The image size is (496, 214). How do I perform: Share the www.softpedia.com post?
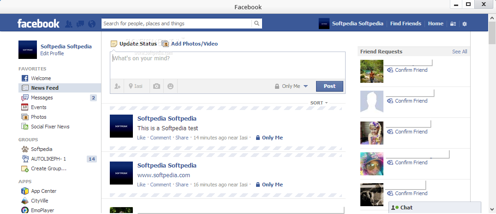tap(182, 185)
